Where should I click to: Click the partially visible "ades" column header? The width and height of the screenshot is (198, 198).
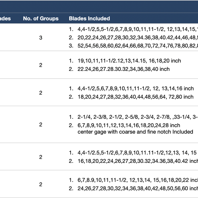click(5, 19)
